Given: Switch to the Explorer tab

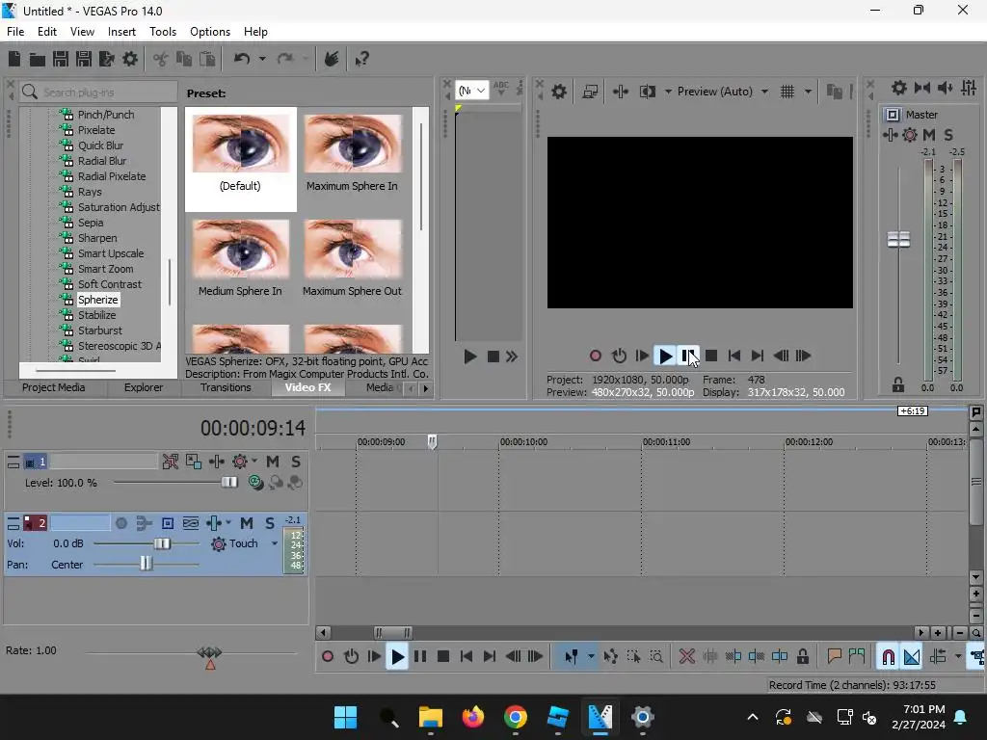Looking at the screenshot, I should (144, 387).
